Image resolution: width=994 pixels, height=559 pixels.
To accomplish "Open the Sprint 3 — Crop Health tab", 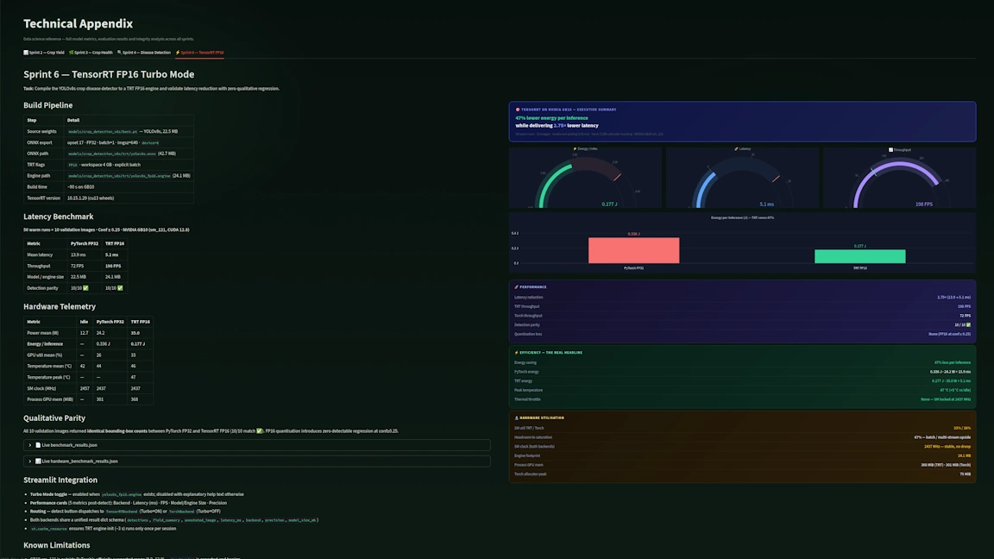I will [x=91, y=53].
